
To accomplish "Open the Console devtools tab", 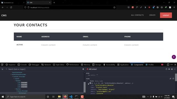I will [22, 65].
